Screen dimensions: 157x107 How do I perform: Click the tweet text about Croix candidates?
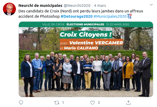tap(81, 14)
